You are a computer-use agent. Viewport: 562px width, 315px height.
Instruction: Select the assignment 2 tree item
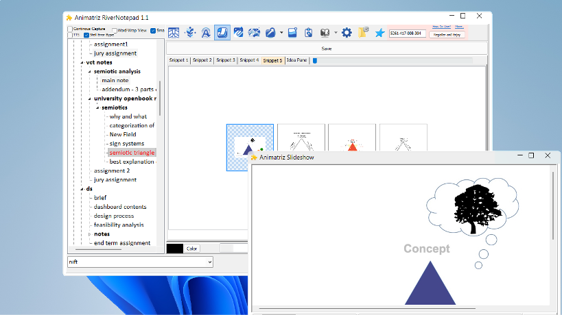[112, 171]
